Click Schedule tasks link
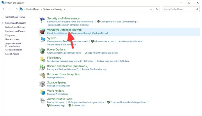The width and height of the screenshot is (202, 116). point(79,105)
